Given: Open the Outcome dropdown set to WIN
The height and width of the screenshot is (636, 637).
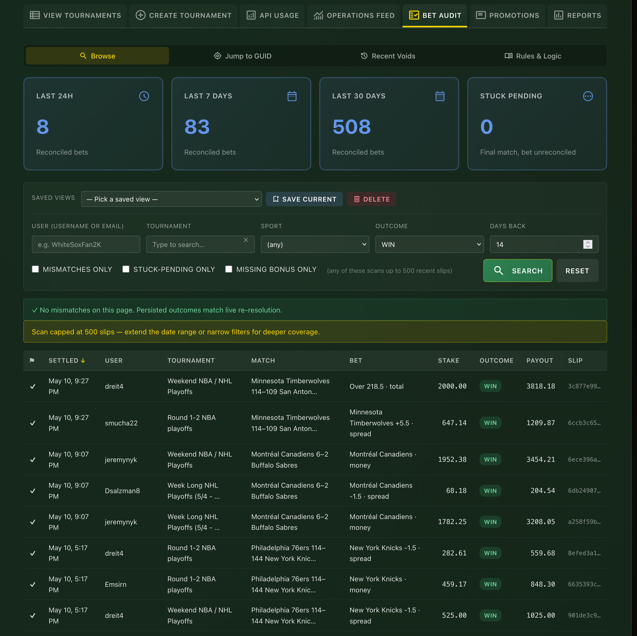Looking at the screenshot, I should tap(429, 244).
